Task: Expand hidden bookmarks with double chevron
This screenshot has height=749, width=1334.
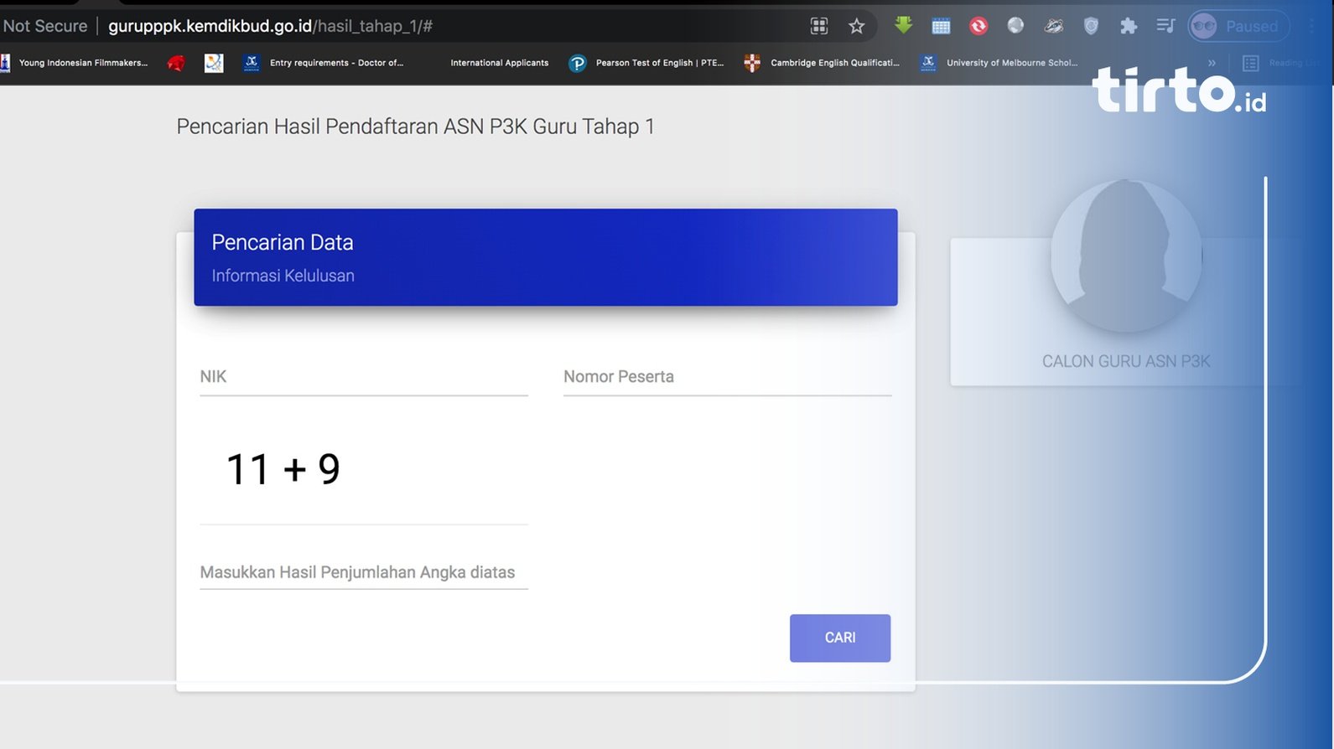Action: click(x=1212, y=63)
